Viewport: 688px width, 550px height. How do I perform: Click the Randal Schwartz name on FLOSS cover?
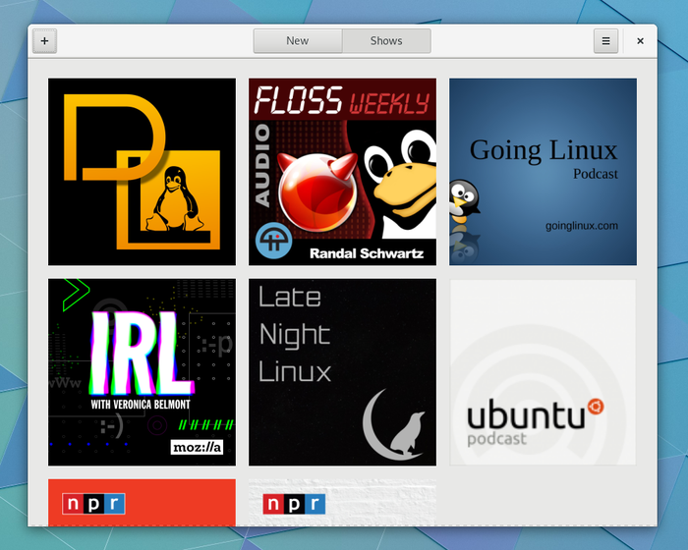coord(367,253)
